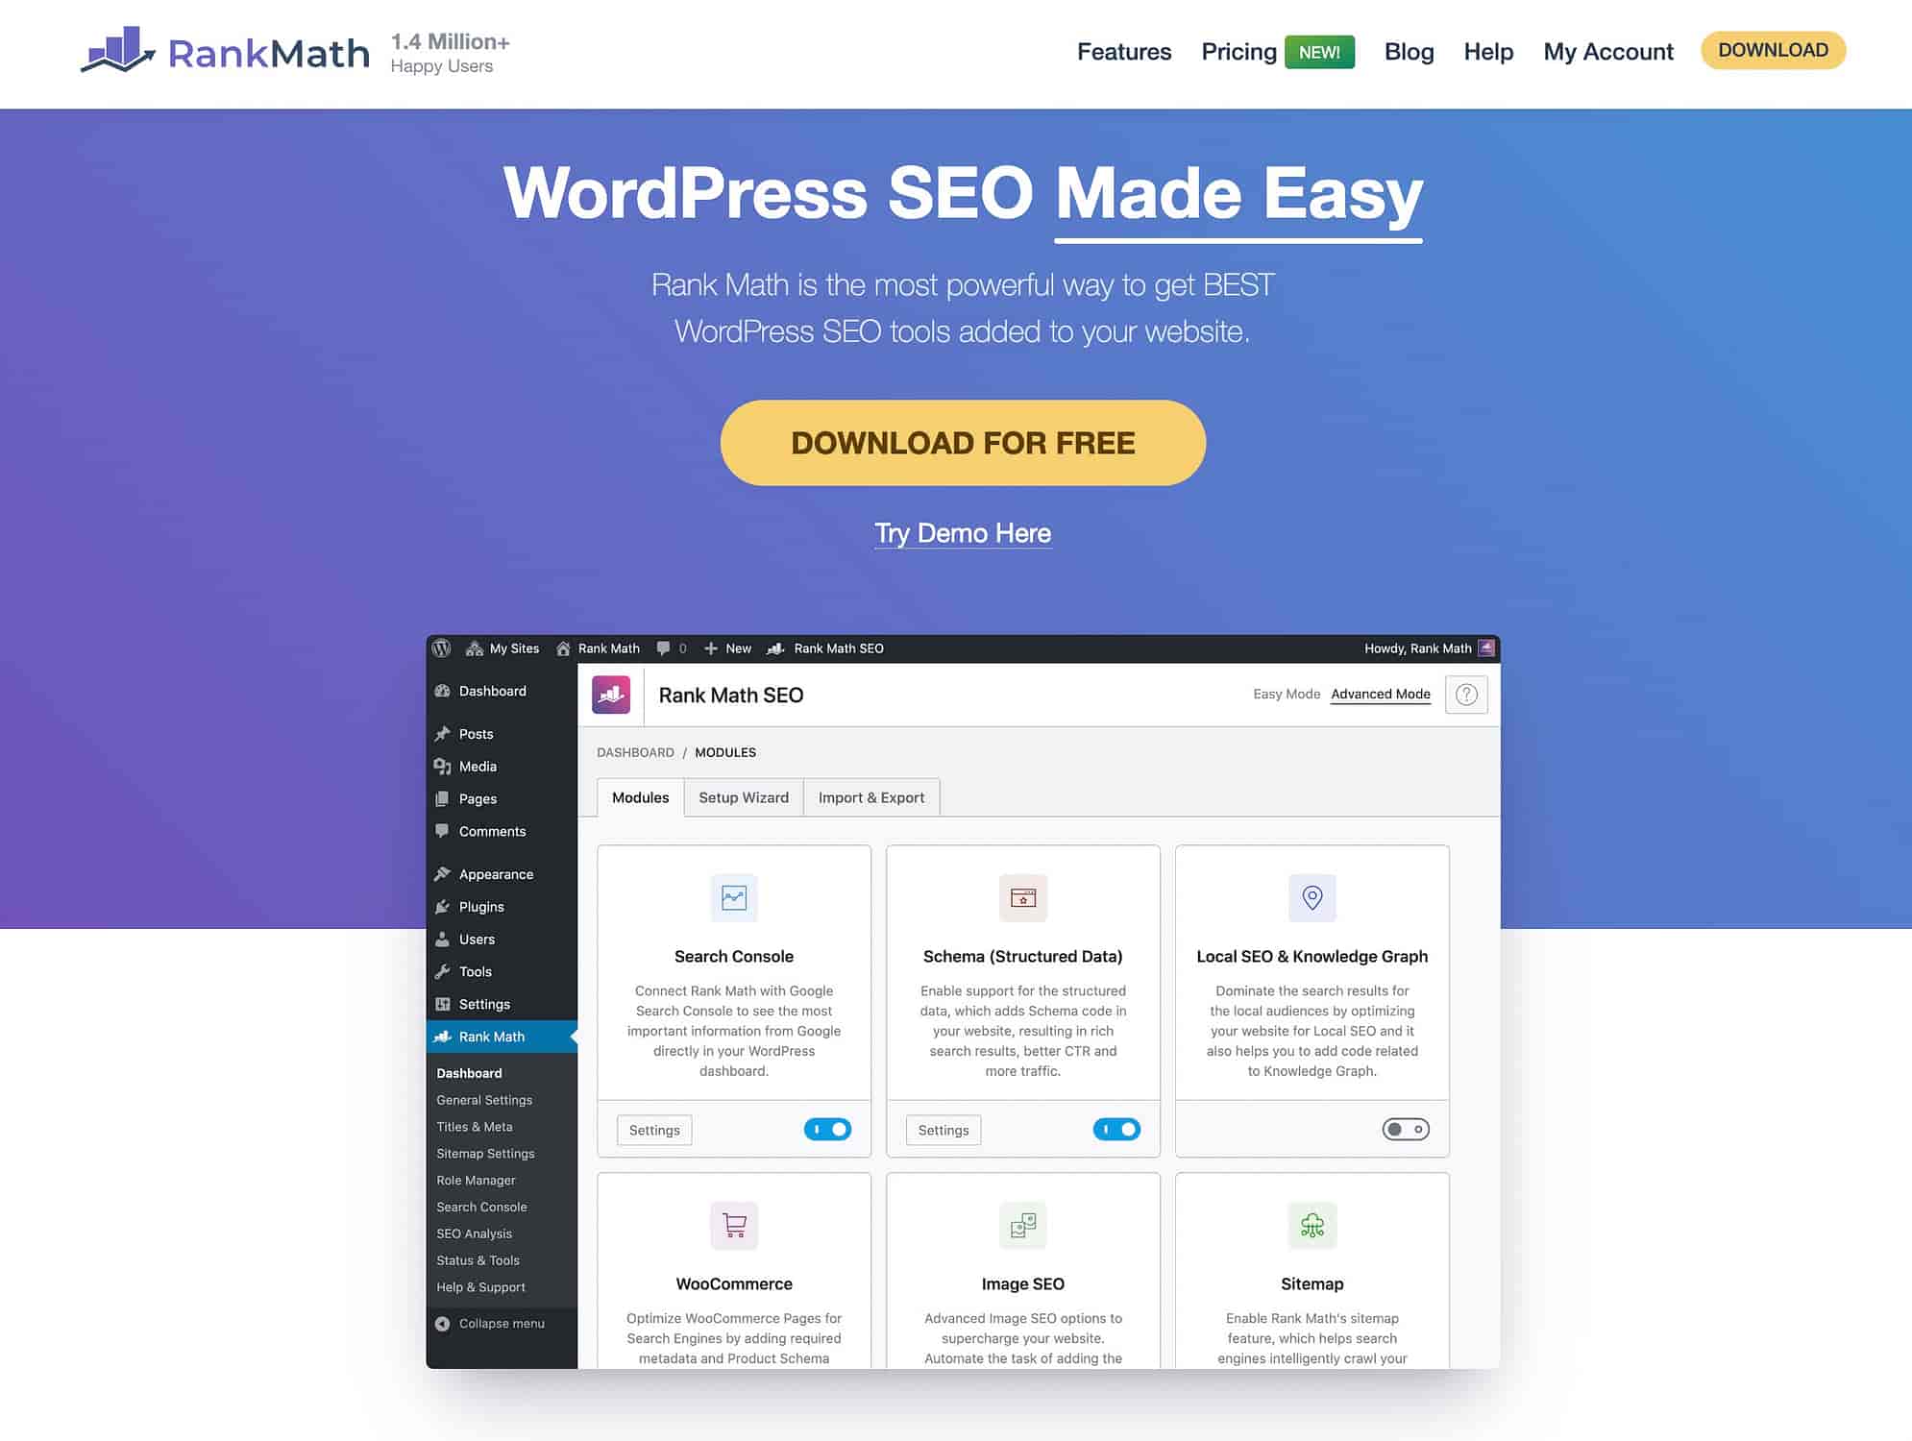Select the Modules tab
This screenshot has height=1441, width=1912.
pyautogui.click(x=637, y=797)
